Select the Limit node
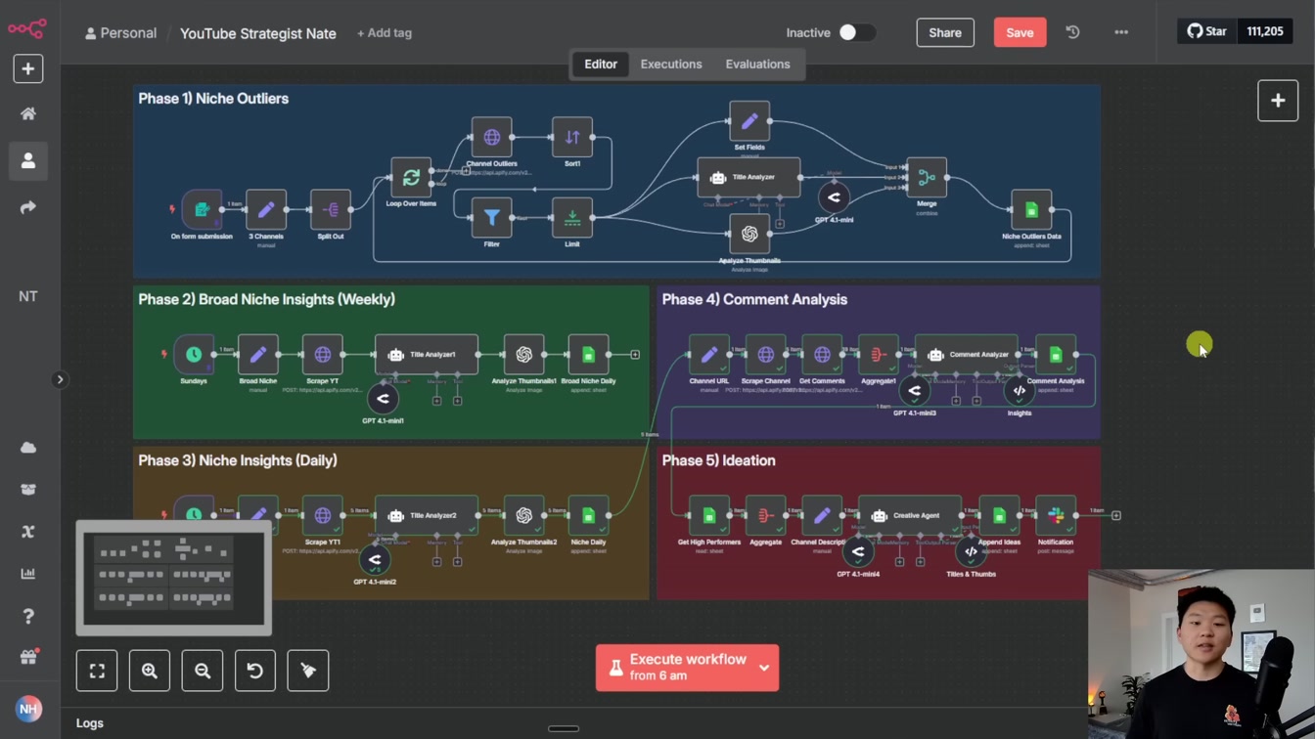 coord(572,218)
